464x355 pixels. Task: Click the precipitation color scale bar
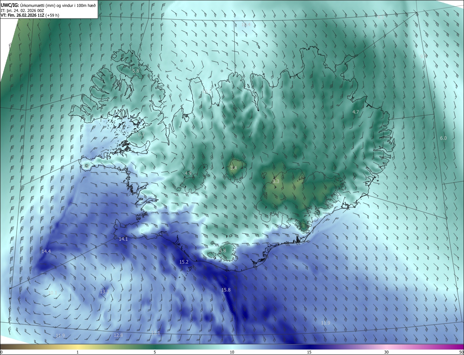[232, 347]
